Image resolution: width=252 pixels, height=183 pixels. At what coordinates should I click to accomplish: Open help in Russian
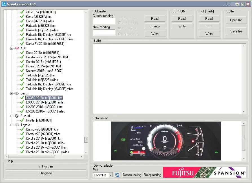point(46,166)
